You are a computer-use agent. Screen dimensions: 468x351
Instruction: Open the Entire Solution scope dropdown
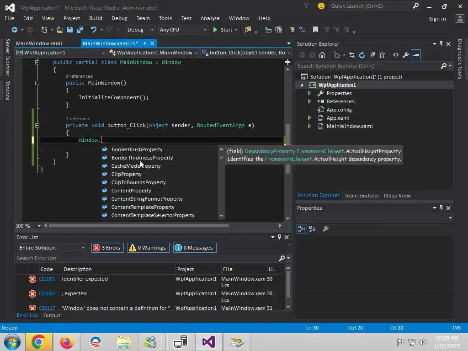pos(52,248)
